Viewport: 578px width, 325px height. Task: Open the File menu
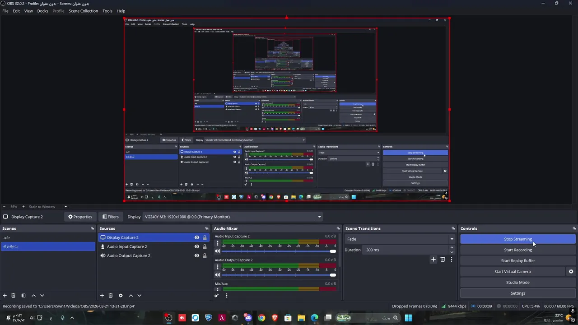(x=5, y=11)
